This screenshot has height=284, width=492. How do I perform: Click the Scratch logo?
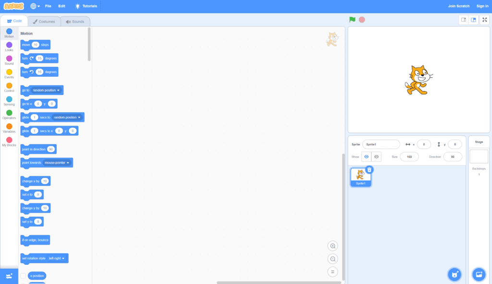pos(13,6)
